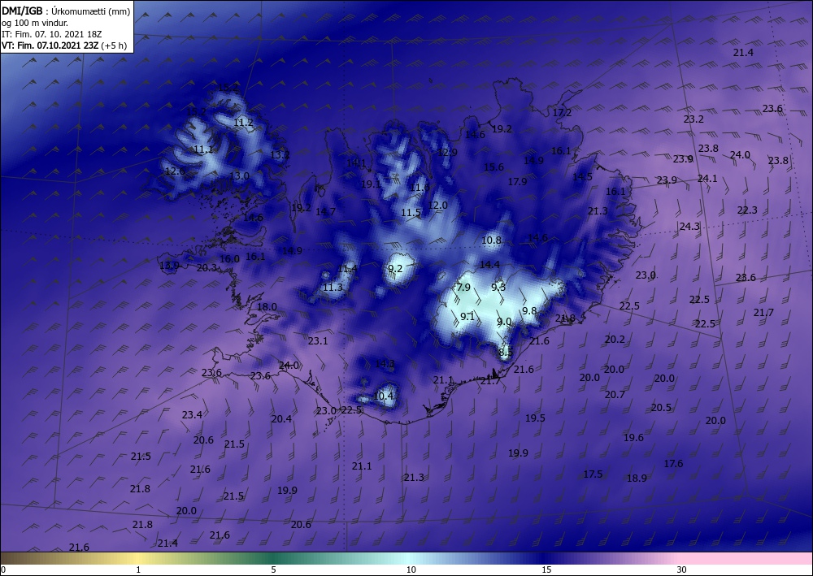Click the map value 14.4

click(489, 265)
